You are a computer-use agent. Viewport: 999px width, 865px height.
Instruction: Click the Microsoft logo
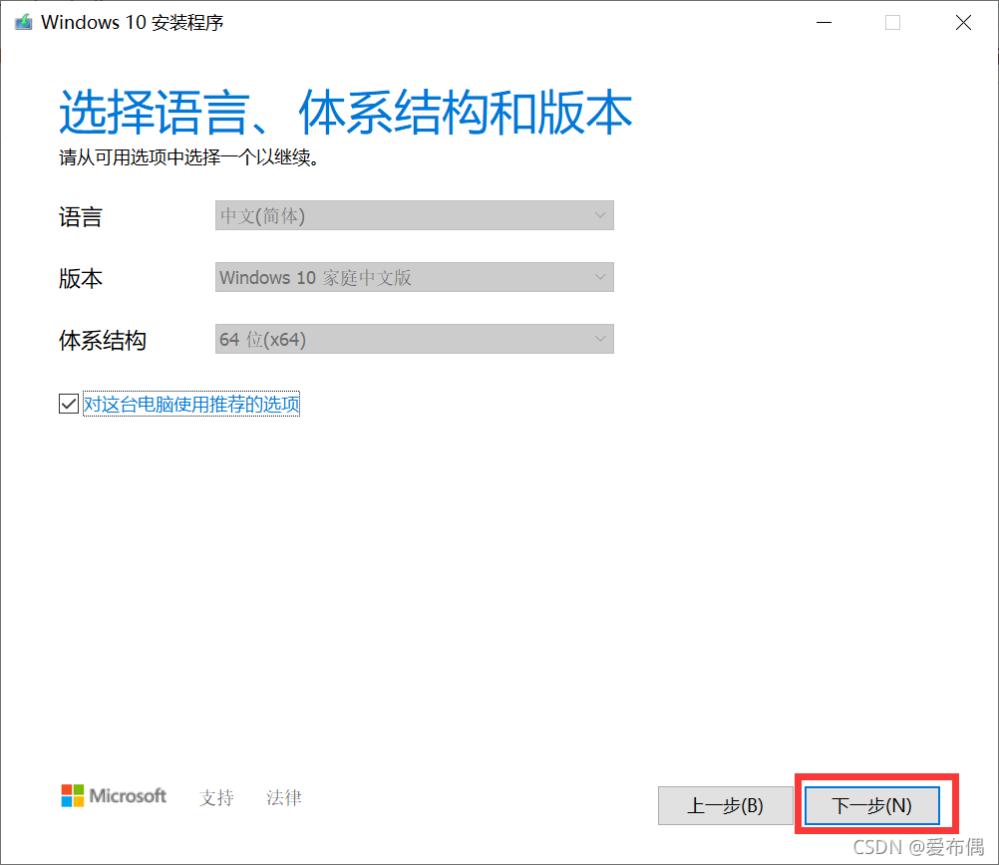(114, 795)
